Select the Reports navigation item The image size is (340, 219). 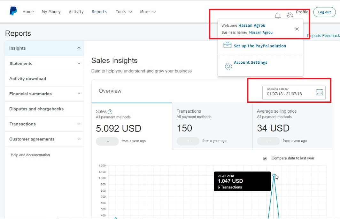[99, 12]
